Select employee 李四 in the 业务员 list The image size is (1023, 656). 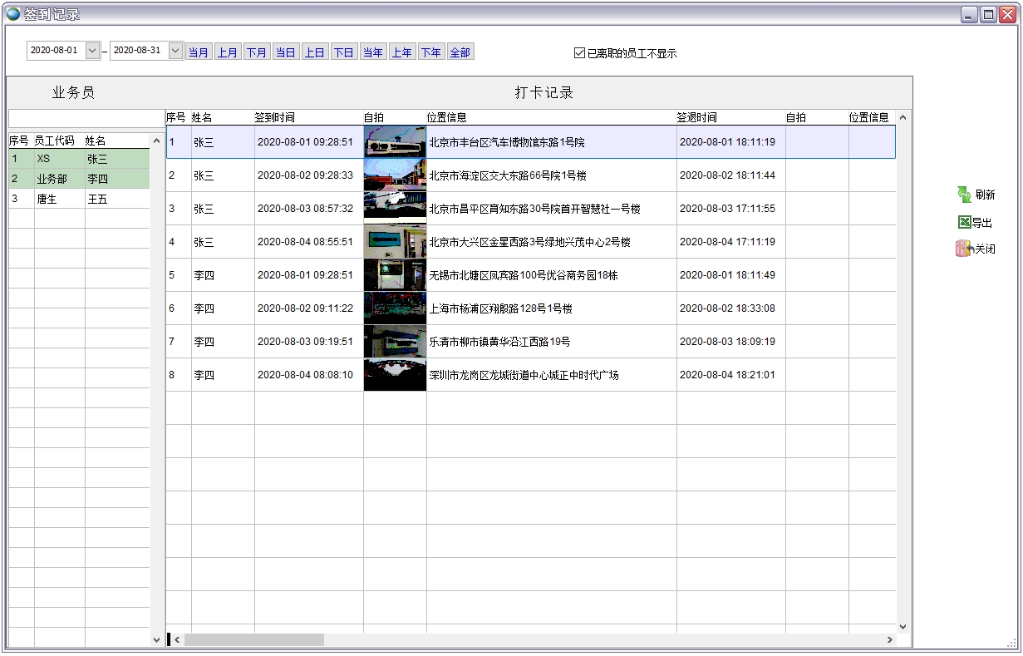pyautogui.click(x=97, y=179)
